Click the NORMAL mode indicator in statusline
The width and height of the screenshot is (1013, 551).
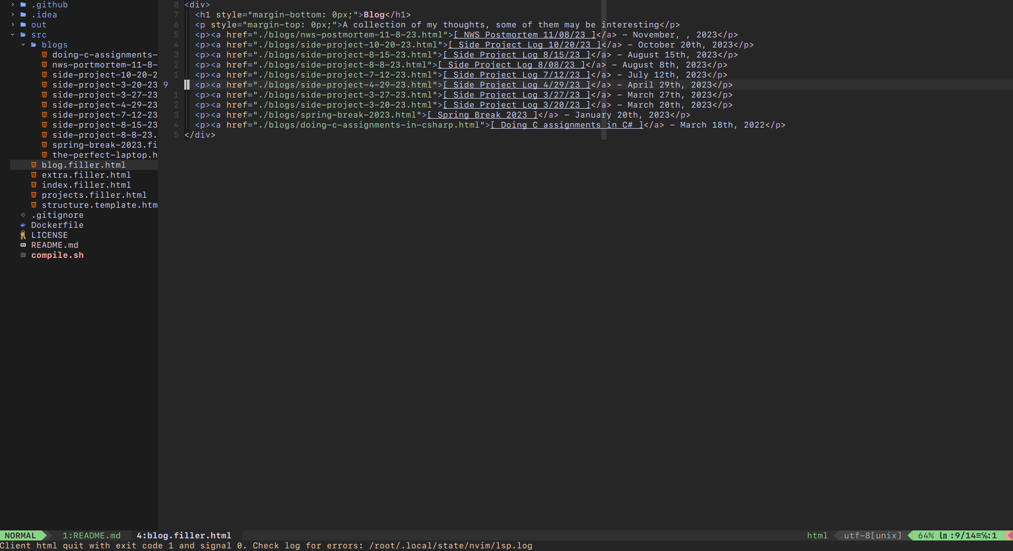(x=21, y=536)
